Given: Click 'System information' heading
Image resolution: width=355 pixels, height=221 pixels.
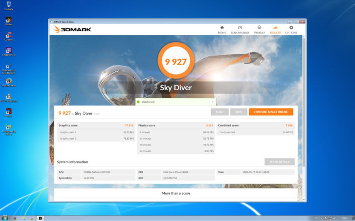Looking at the screenshot, I should click(x=72, y=162).
